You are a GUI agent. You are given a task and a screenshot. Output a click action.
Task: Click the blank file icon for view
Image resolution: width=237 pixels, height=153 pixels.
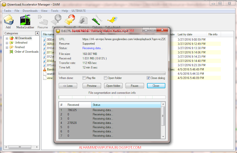point(44,78)
